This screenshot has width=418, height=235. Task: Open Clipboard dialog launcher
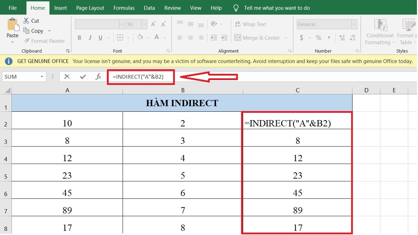(68, 51)
